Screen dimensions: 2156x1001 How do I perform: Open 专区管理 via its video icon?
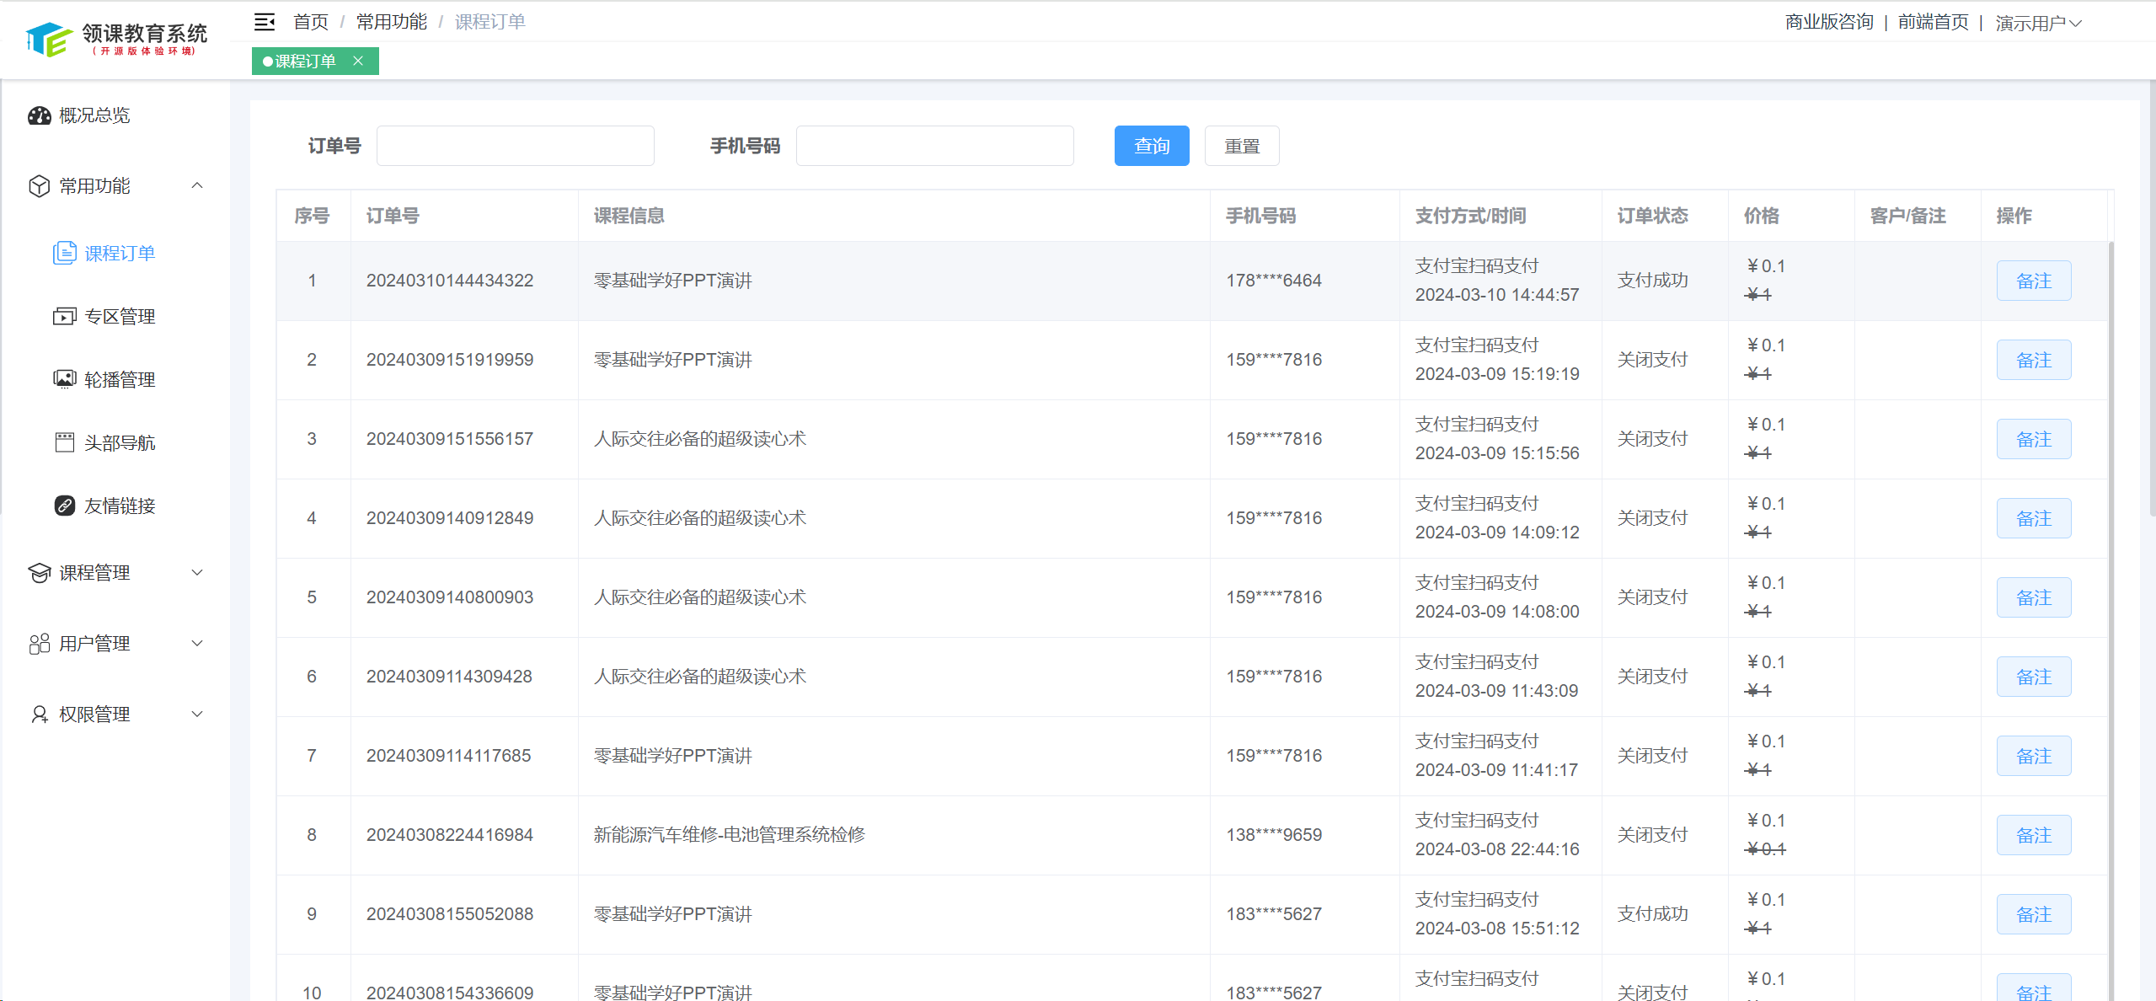tap(64, 317)
